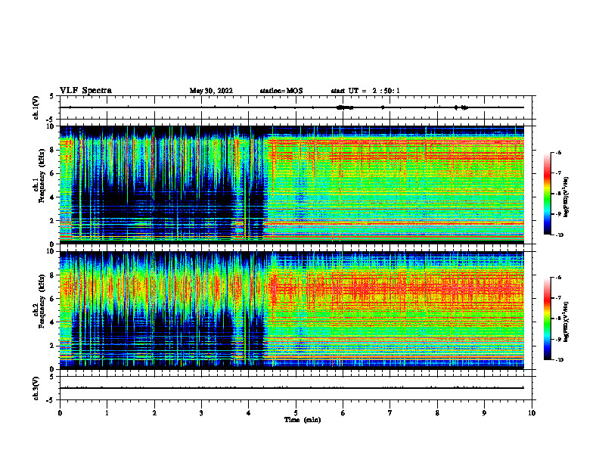Click the "-10" tick on ch.2 colorbar

[559, 360]
